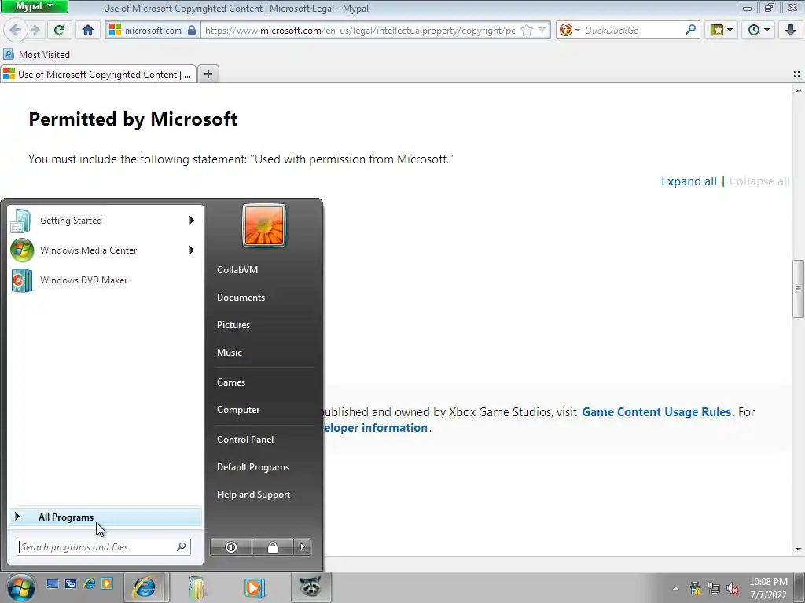Open Default Programs
This screenshot has height=603, width=805.
point(253,467)
